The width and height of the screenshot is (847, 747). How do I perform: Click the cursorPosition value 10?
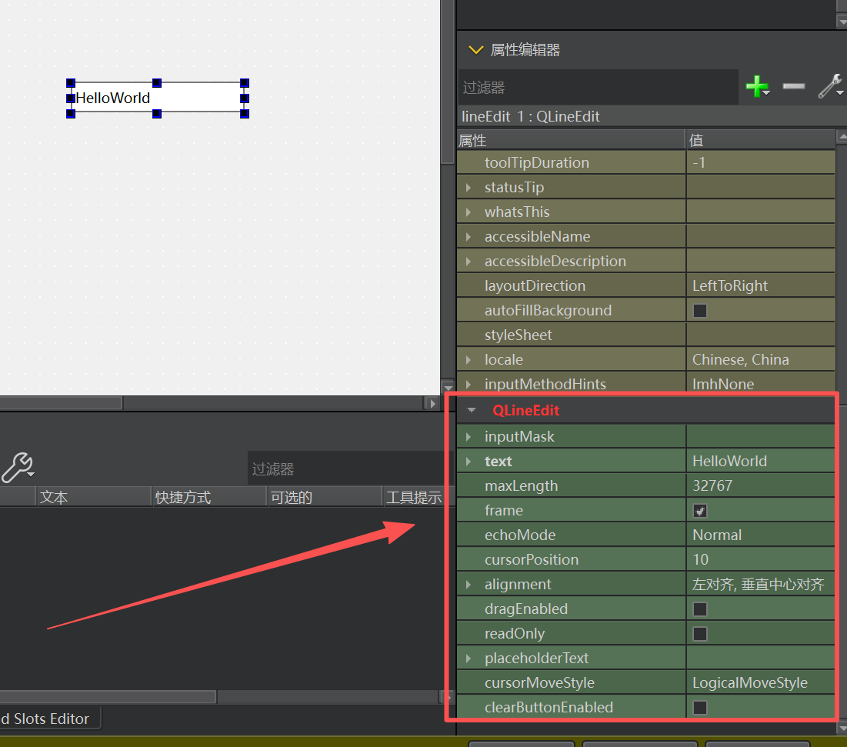[761, 559]
